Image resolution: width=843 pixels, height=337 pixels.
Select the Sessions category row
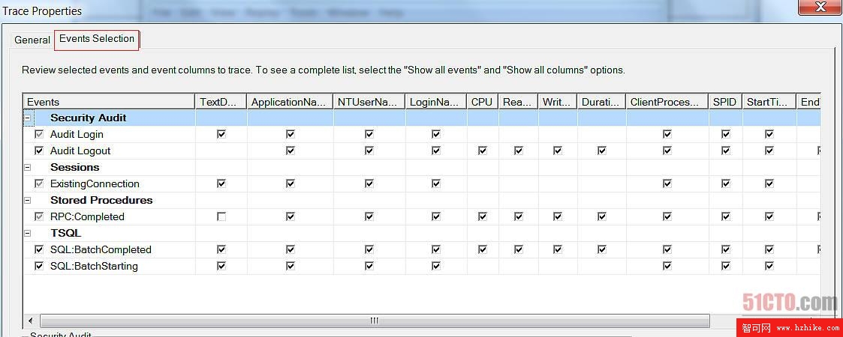pos(422,168)
